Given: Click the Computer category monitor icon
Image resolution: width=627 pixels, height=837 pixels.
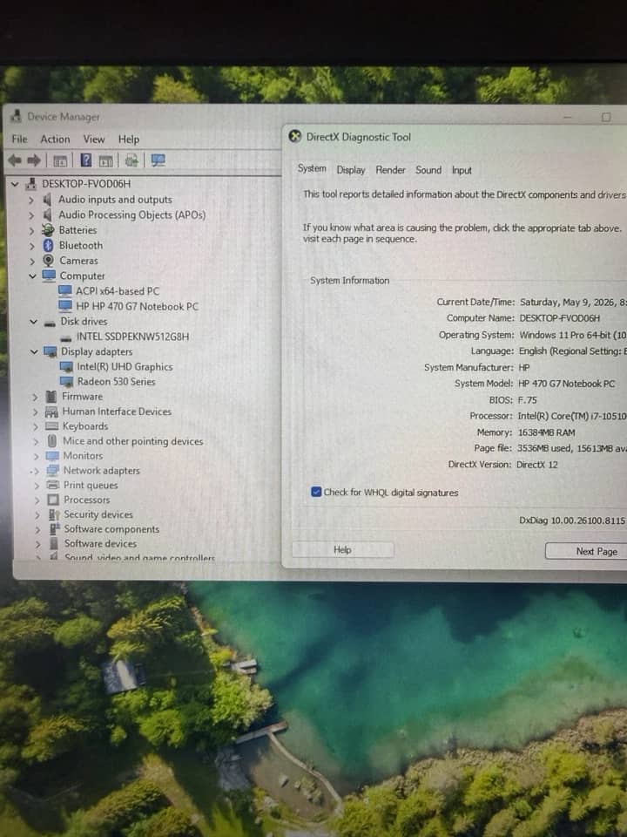Looking at the screenshot, I should point(49,276).
